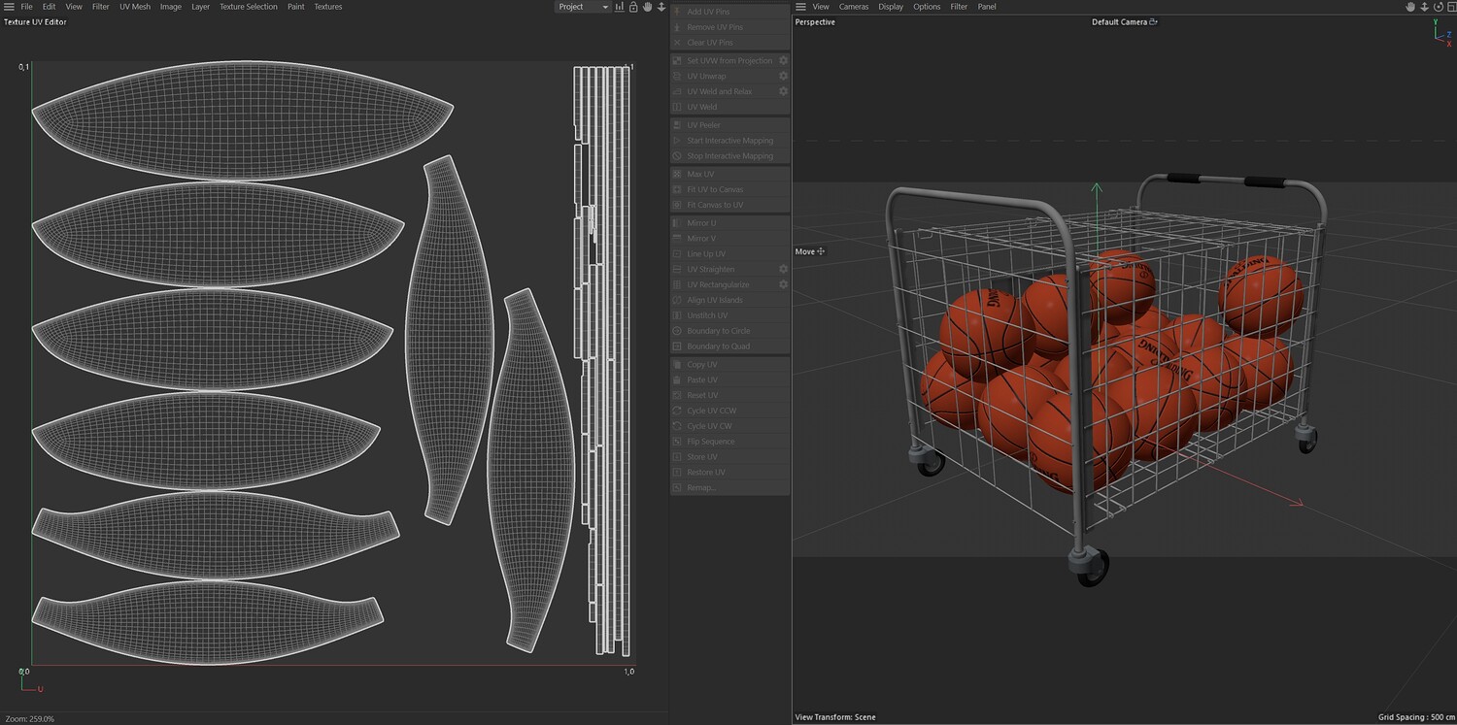Screen dimensions: 1457x725
Task: Open the Display menu in viewport
Action: click(891, 7)
